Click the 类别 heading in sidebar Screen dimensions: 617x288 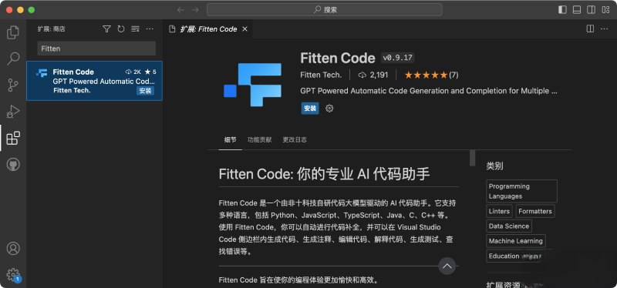[x=494, y=166]
